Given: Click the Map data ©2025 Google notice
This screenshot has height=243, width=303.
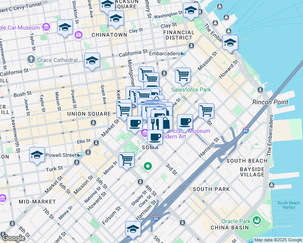Looking at the screenshot, I should click(x=278, y=240).
